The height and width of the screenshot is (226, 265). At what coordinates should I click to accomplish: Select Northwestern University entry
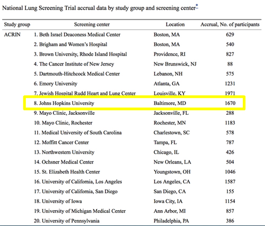point(64,152)
